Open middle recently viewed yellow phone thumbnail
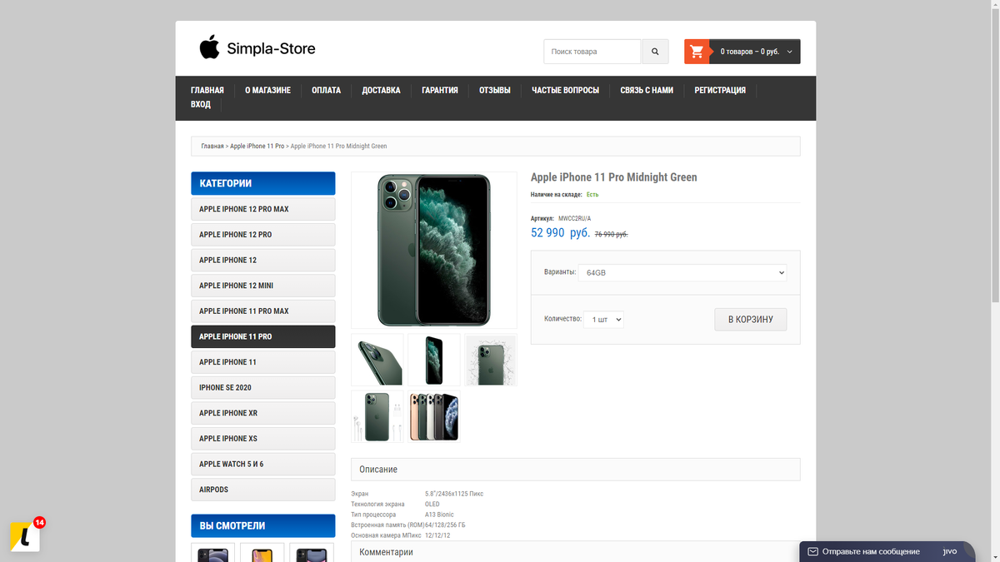This screenshot has height=562, width=1000. (x=262, y=553)
